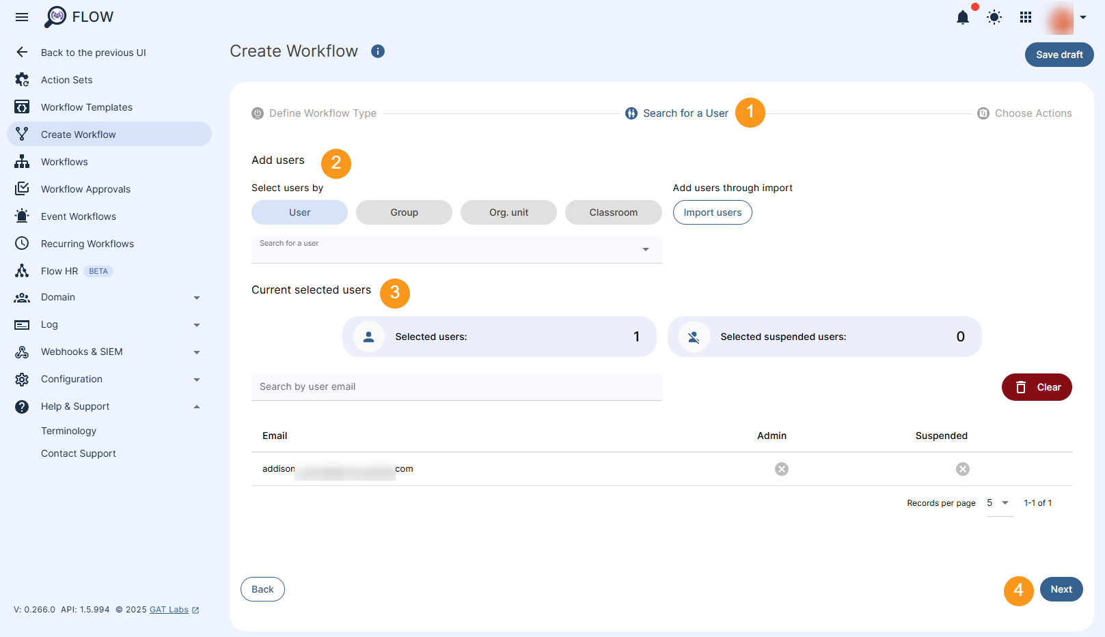
Task: Select users by Classroom
Action: click(x=613, y=212)
